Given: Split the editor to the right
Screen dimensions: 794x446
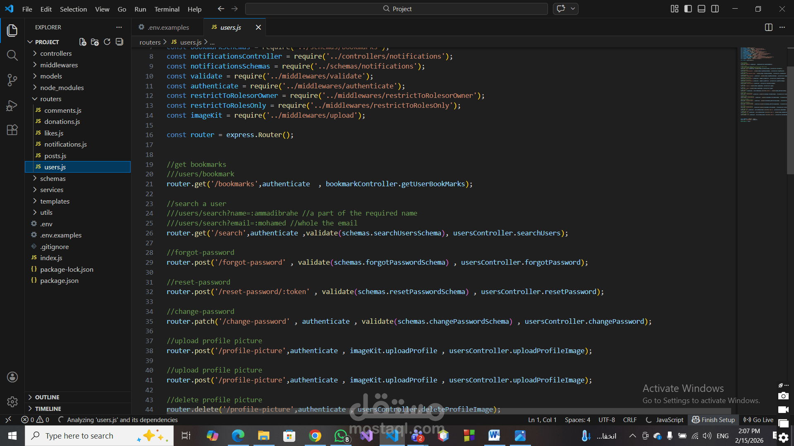Looking at the screenshot, I should click(x=768, y=27).
